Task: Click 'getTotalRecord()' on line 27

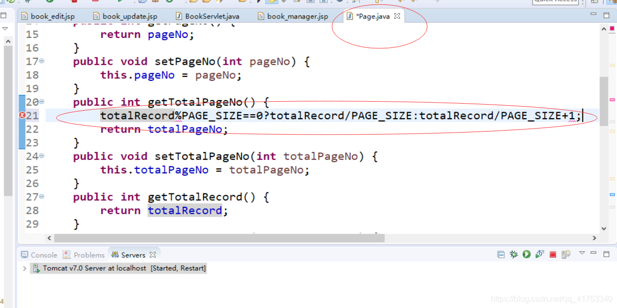Action: pyautogui.click(x=202, y=197)
